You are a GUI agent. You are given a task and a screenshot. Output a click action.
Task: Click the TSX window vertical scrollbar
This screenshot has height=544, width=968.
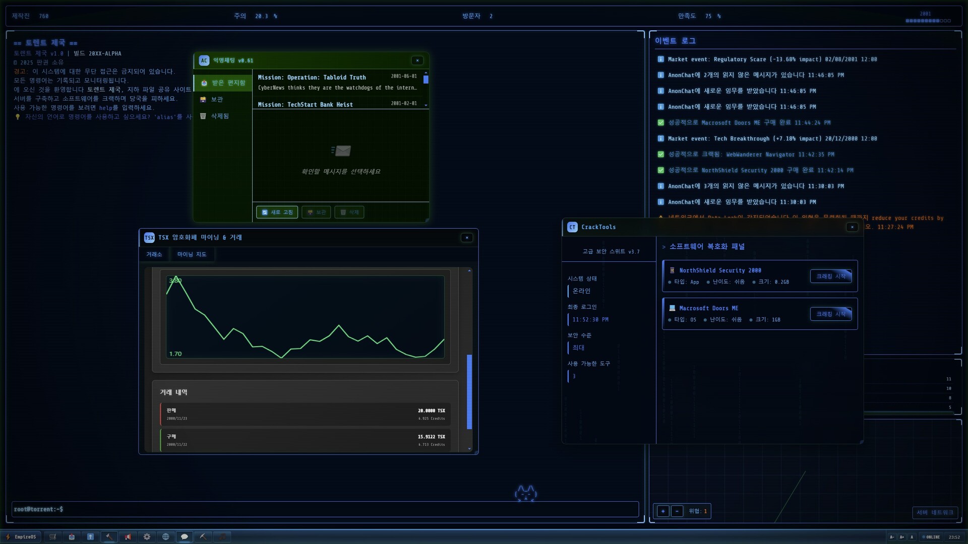[x=469, y=392]
